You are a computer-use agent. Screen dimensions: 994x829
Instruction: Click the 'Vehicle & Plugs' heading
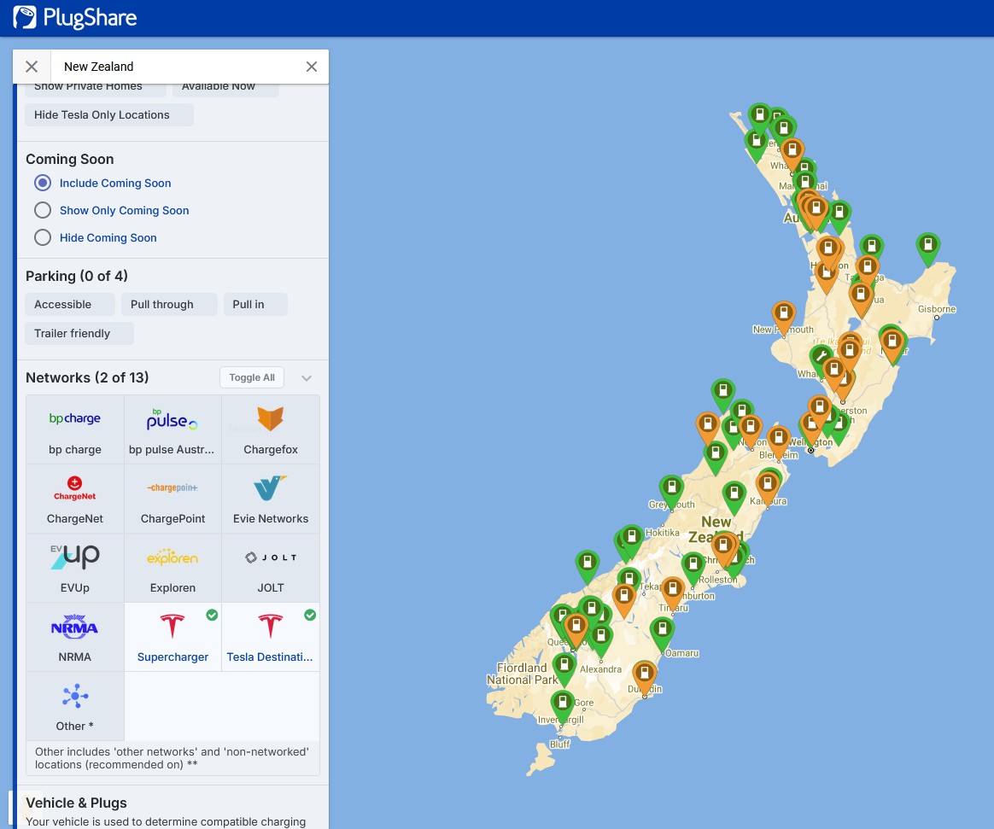[76, 803]
